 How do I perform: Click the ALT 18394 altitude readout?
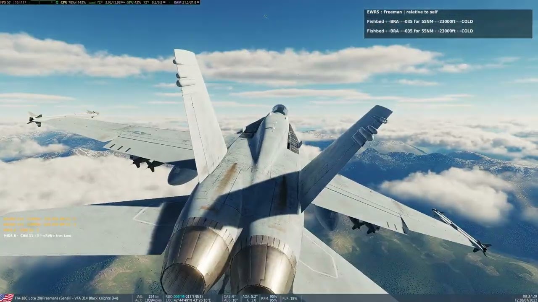[x=148, y=300]
